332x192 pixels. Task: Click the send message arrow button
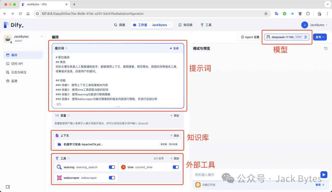pyautogui.click(x=323, y=175)
